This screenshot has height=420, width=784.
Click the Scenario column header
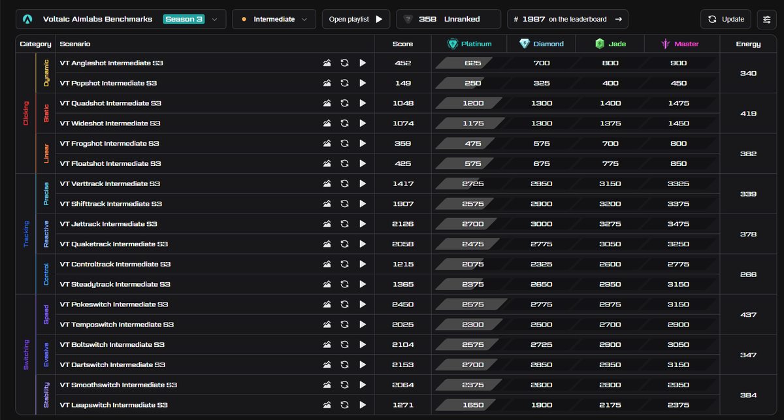pos(75,44)
